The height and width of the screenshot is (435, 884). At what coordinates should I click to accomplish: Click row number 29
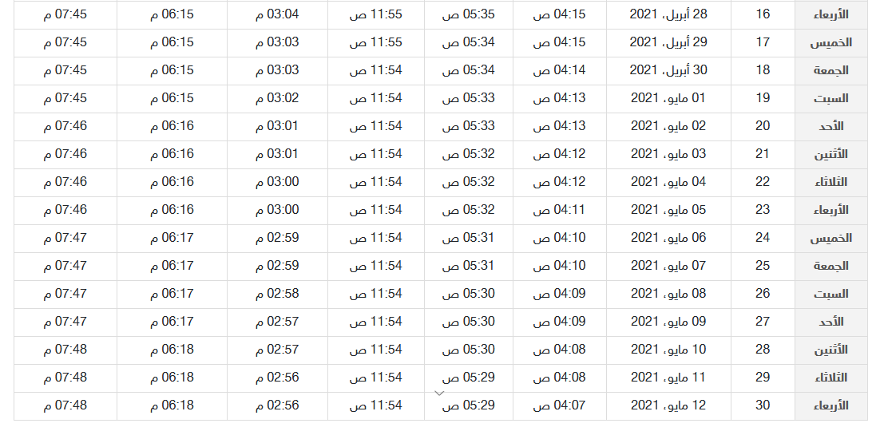tap(763, 378)
